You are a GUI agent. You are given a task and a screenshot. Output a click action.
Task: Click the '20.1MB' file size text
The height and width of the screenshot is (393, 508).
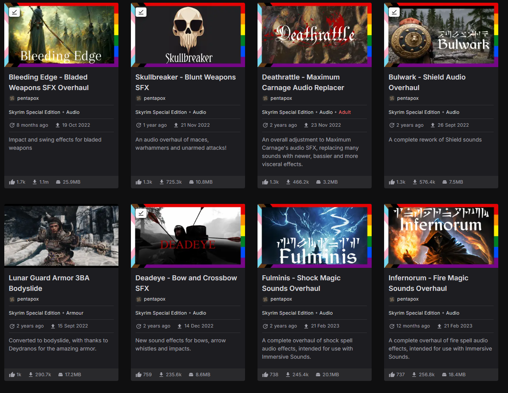click(x=331, y=375)
